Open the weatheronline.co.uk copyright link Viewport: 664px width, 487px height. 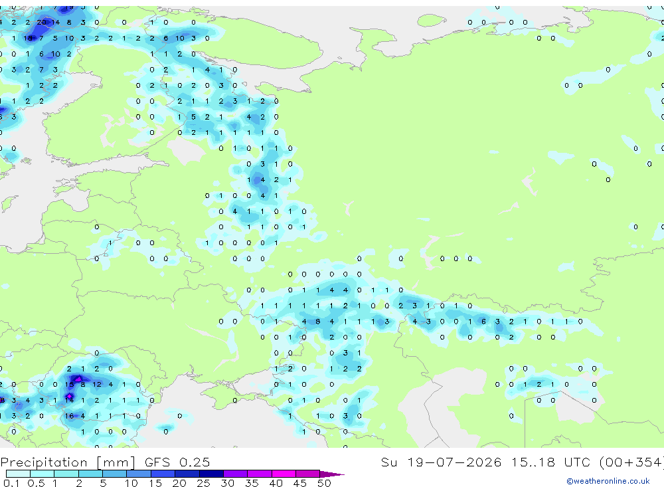pos(608,481)
